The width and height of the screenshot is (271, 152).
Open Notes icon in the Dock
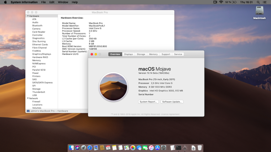coord(114,148)
